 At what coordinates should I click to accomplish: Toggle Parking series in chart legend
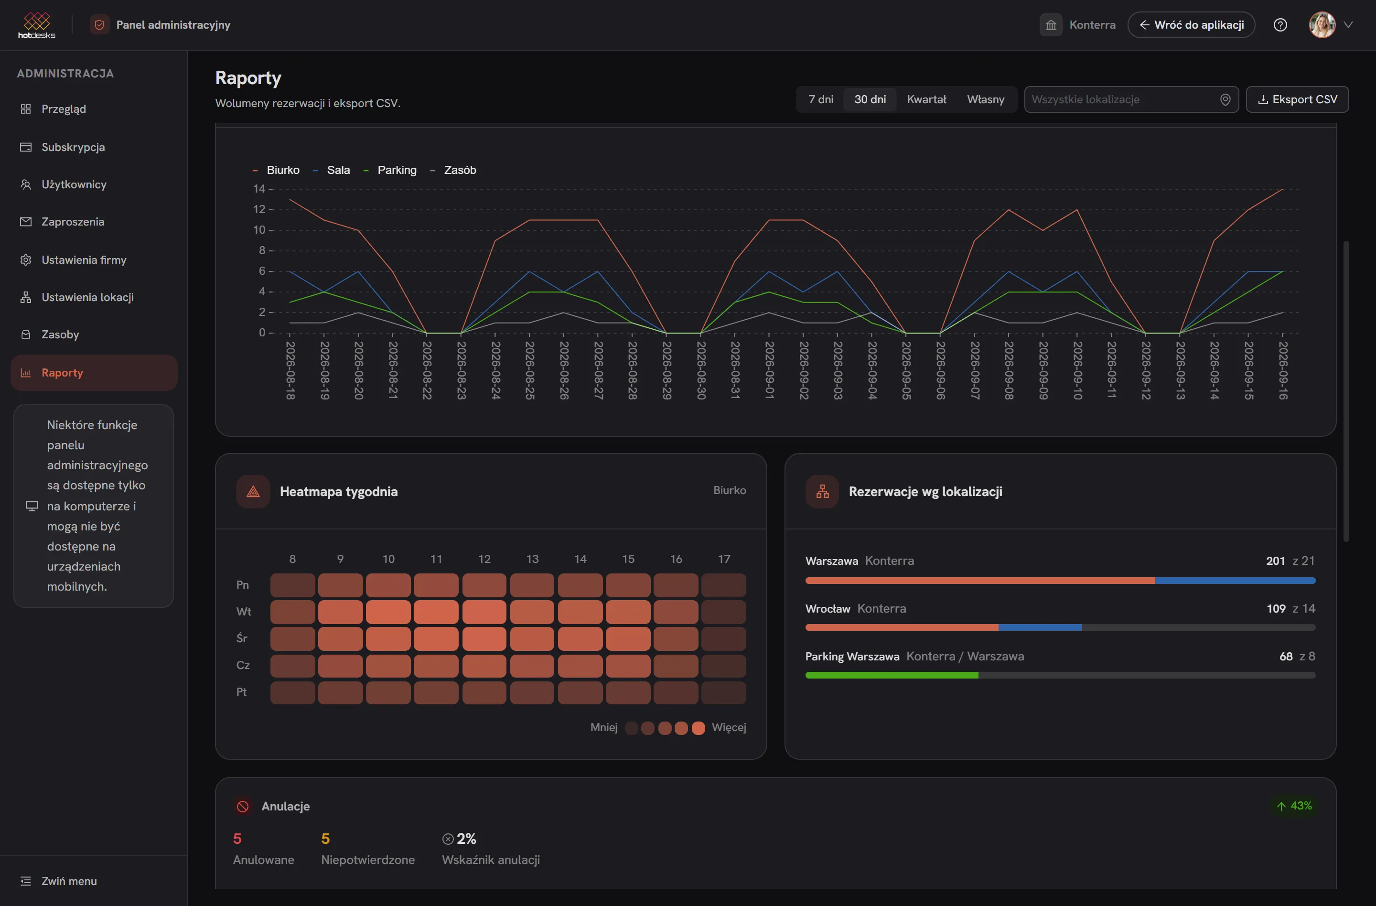390,170
